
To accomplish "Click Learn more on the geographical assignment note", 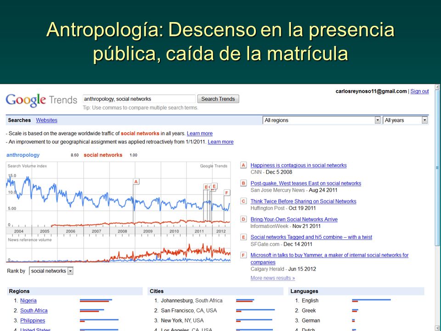I will pyautogui.click(x=220, y=142).
